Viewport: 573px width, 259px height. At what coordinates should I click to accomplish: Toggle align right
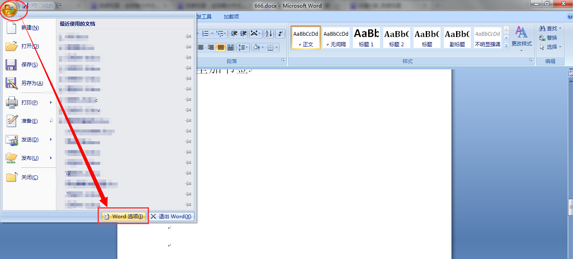click(211, 48)
